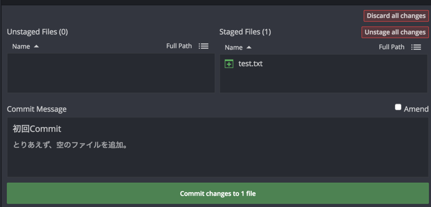Click the list view icon in Staged Files
Image resolution: width=431 pixels, height=207 pixels.
coord(416,47)
